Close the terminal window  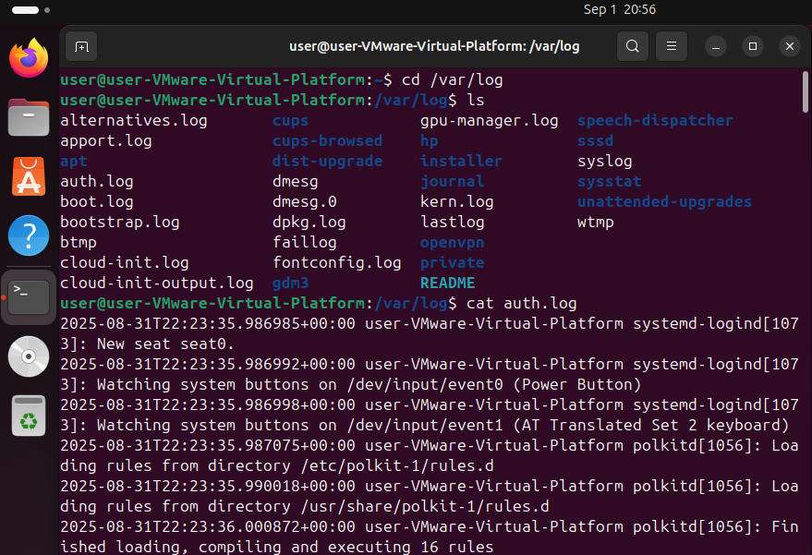tap(789, 46)
